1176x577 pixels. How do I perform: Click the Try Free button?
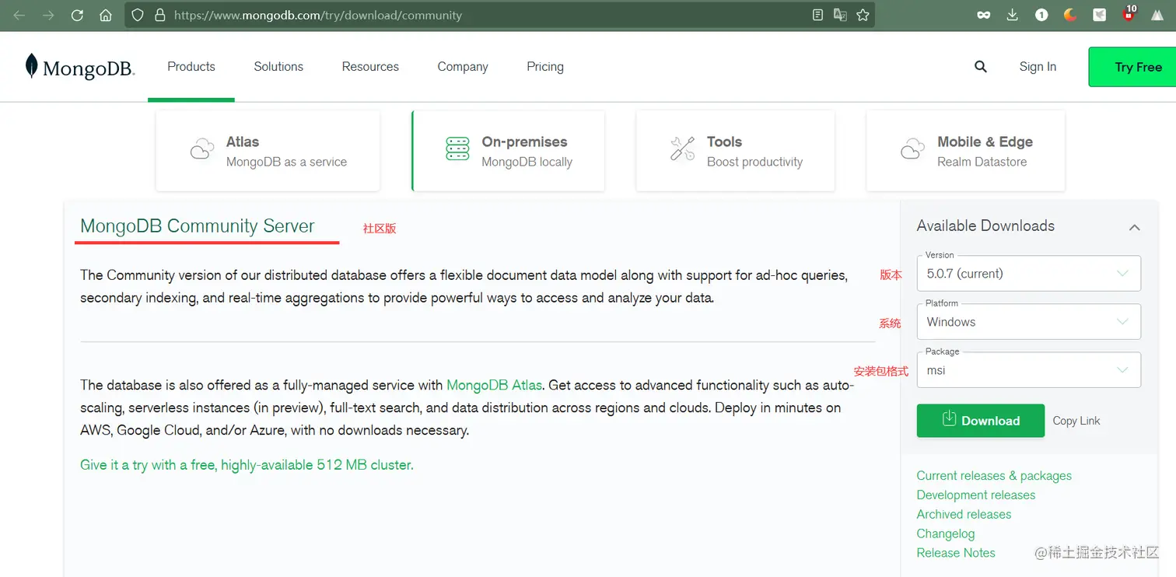point(1132,67)
